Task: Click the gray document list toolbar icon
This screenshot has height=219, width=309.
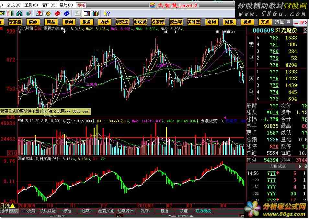Action: click(x=77, y=13)
